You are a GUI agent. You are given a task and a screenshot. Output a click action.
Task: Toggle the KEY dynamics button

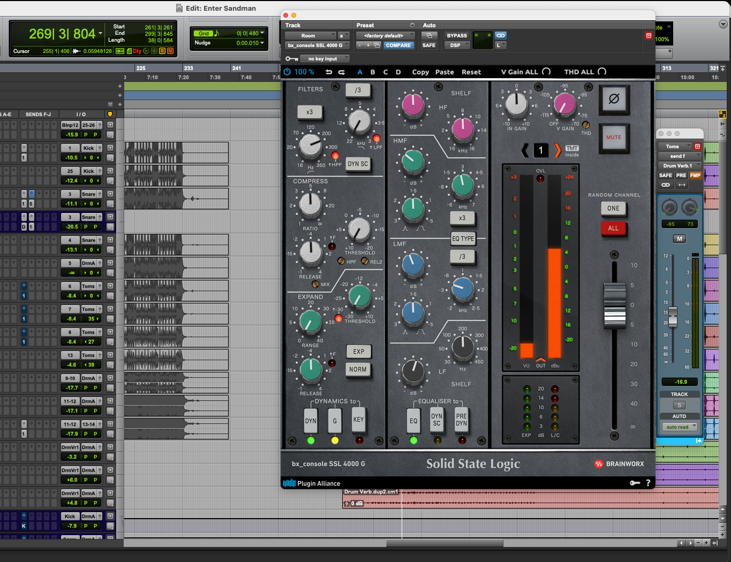358,420
